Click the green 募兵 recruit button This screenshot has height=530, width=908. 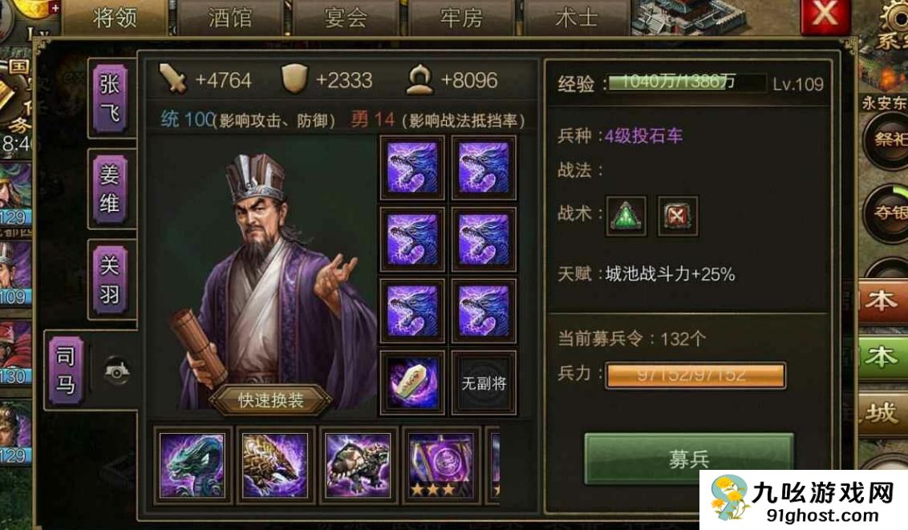[688, 459]
